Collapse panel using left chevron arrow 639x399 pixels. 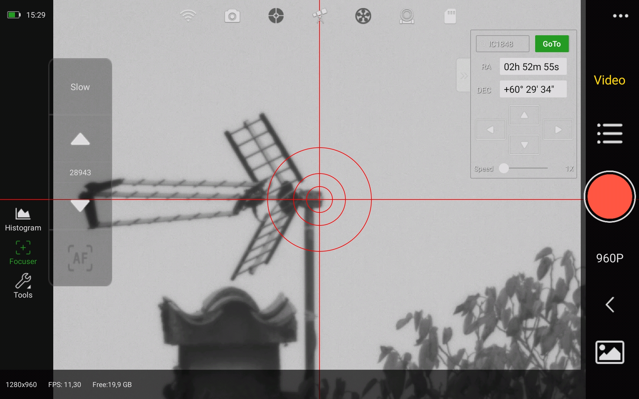(610, 305)
